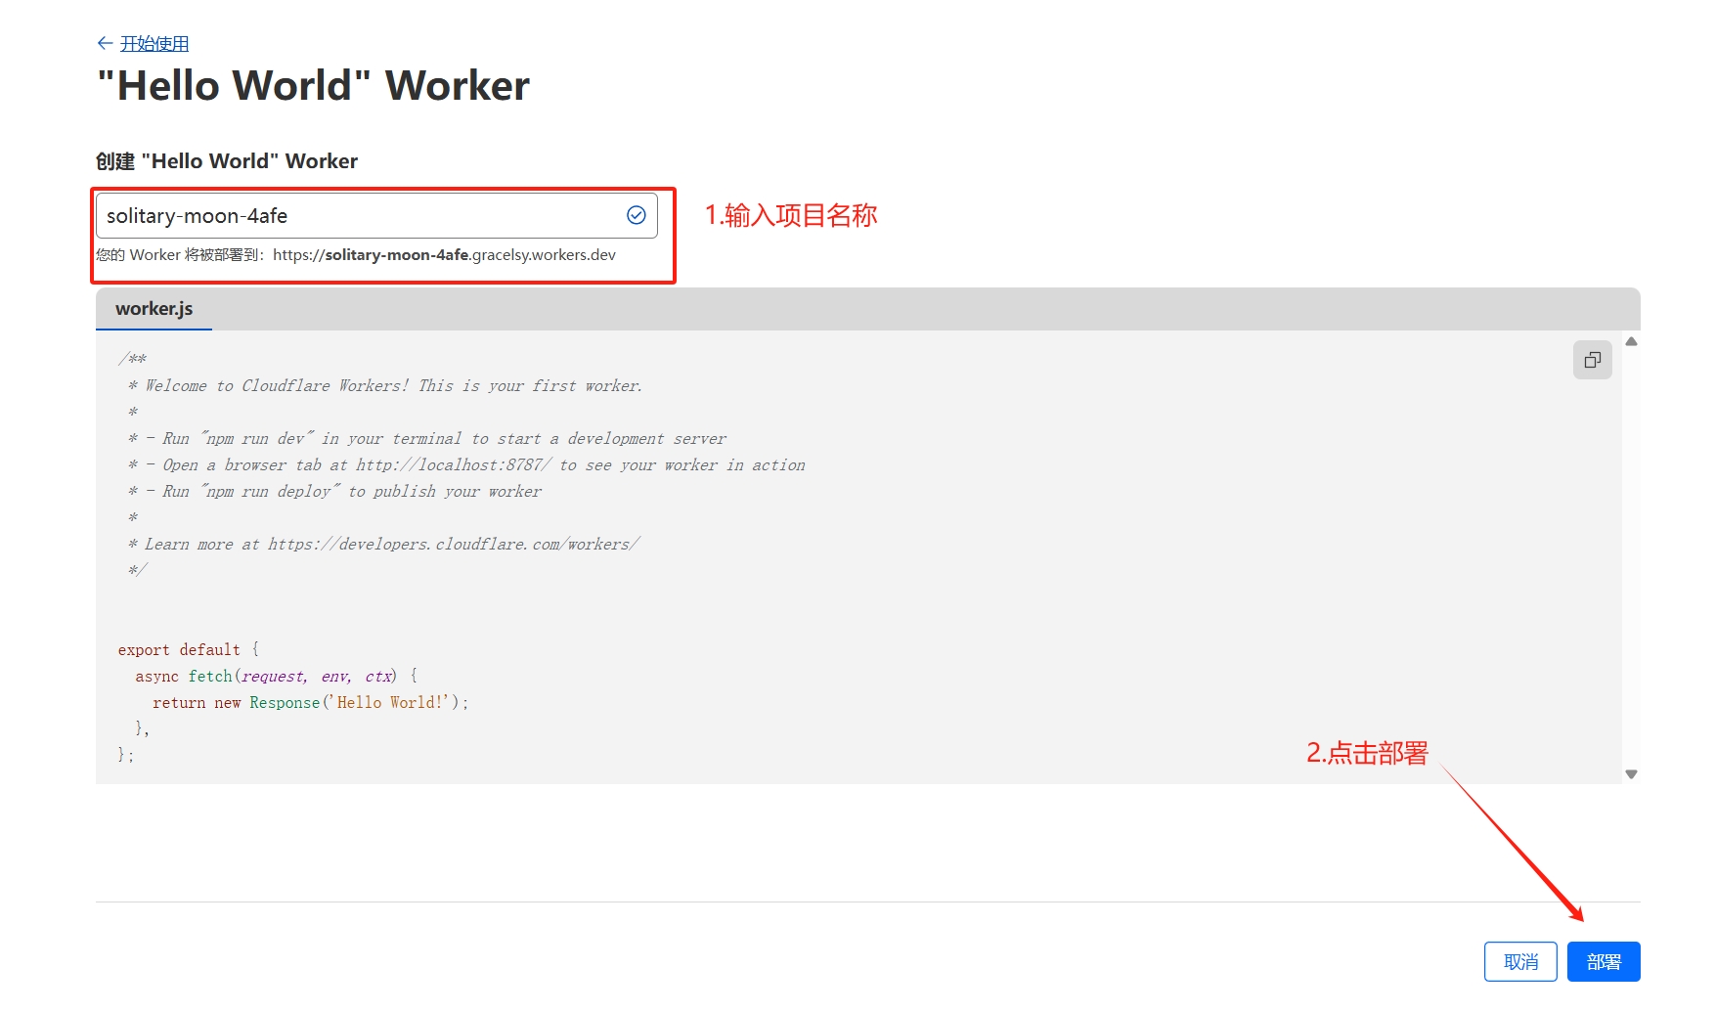Viewport: 1715px width, 1012px height.
Task: Click the developers.cloudflare.com URL in the comment
Action: (454, 545)
